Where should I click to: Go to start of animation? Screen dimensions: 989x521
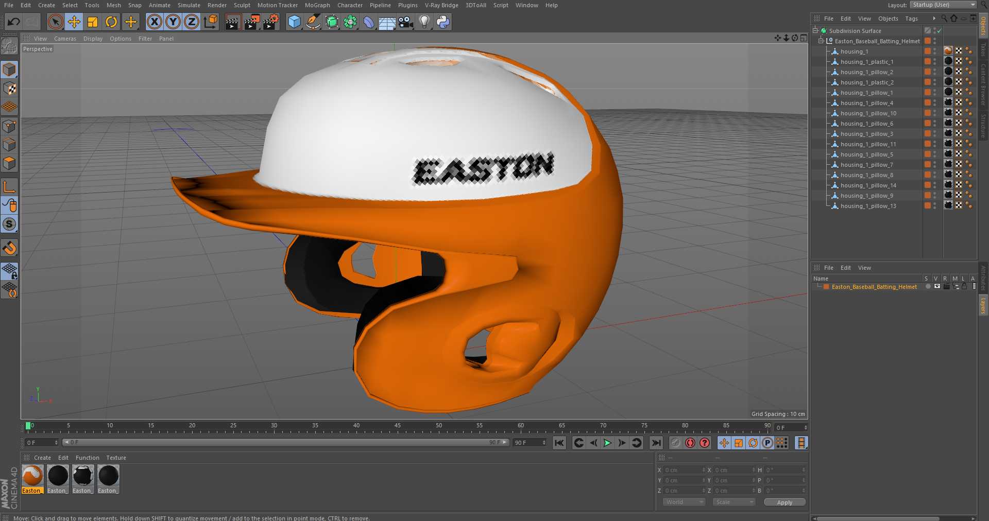[559, 443]
